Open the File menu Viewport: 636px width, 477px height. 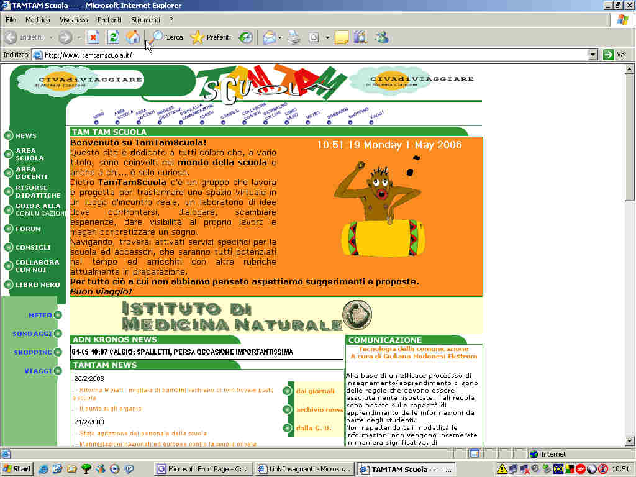[11, 20]
